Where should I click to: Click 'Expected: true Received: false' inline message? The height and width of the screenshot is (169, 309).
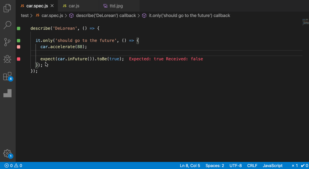pyautogui.click(x=166, y=59)
